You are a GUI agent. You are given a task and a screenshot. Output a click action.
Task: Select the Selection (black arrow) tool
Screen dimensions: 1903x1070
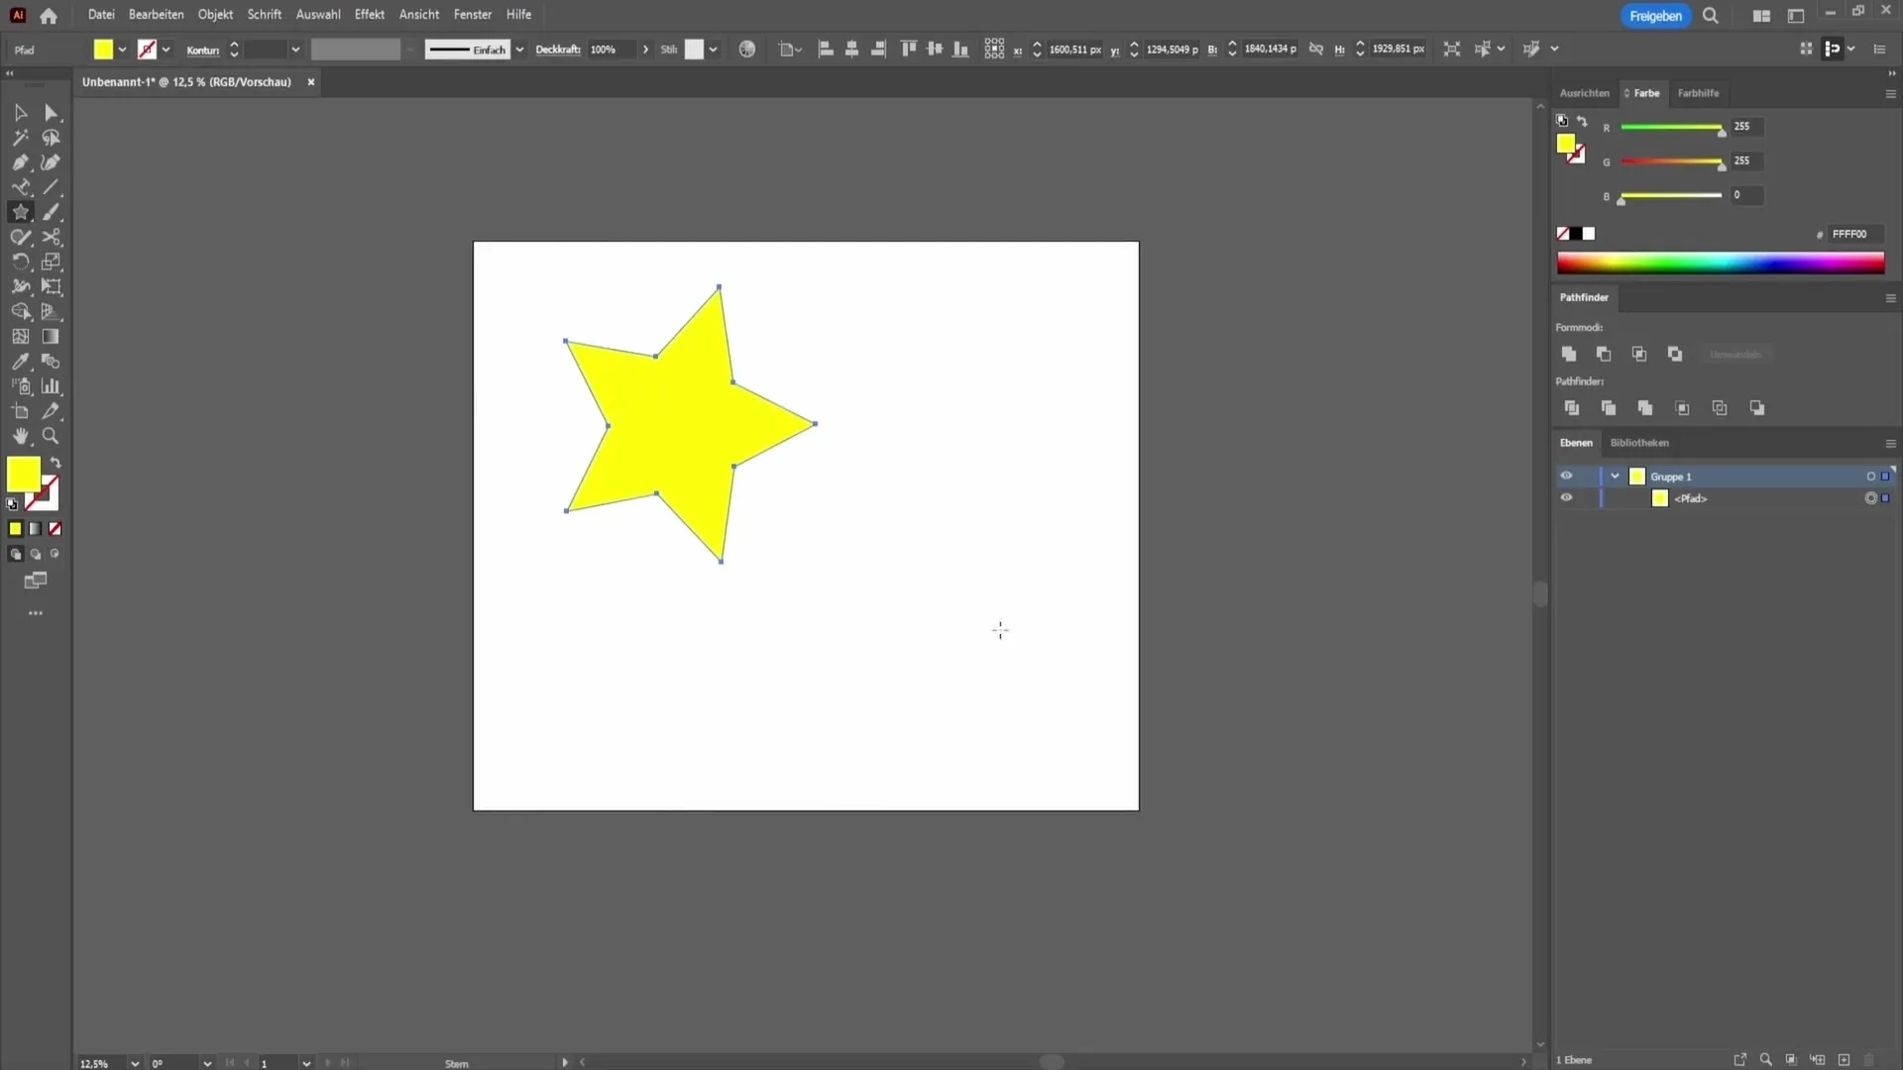(20, 113)
